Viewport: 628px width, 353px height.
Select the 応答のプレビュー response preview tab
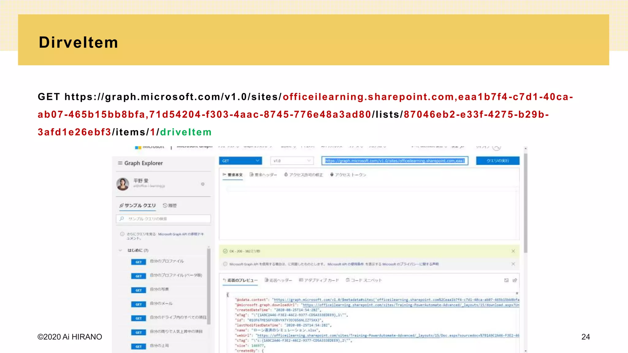(240, 280)
